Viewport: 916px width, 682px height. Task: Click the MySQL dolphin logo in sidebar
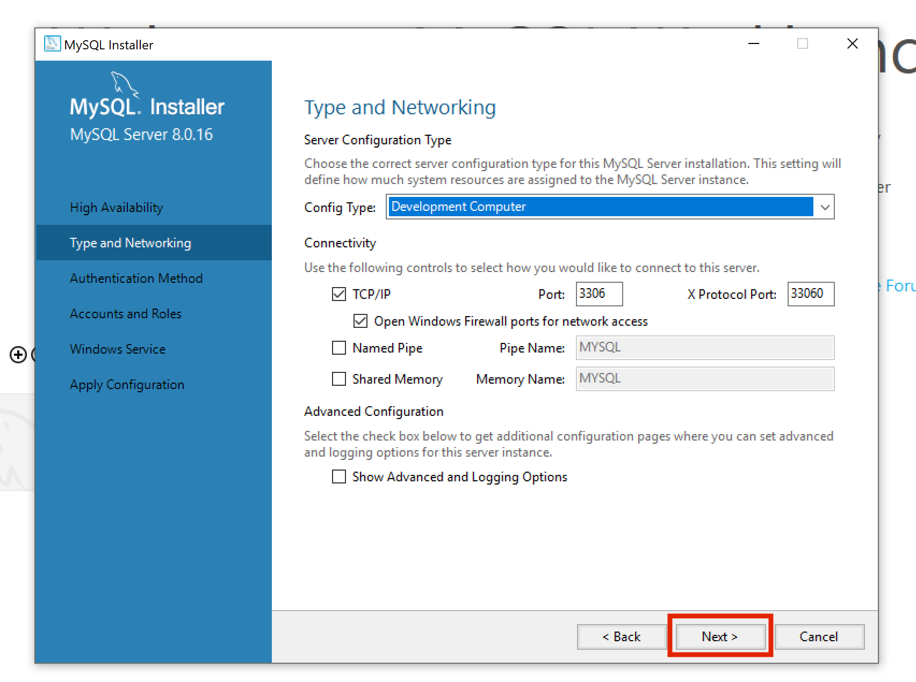pos(124,85)
